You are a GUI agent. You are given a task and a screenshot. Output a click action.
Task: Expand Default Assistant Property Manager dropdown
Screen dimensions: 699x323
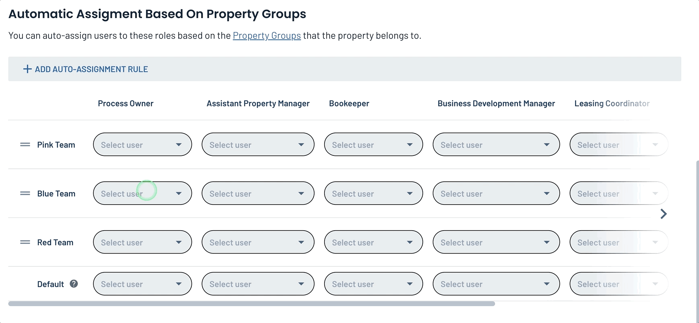[257, 284]
